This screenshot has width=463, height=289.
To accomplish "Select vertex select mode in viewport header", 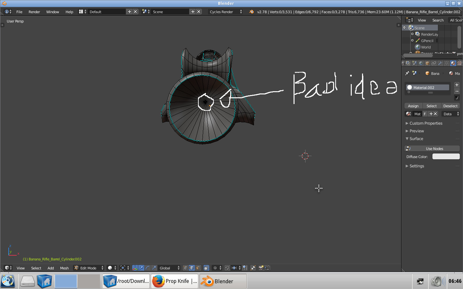I will click(x=186, y=268).
